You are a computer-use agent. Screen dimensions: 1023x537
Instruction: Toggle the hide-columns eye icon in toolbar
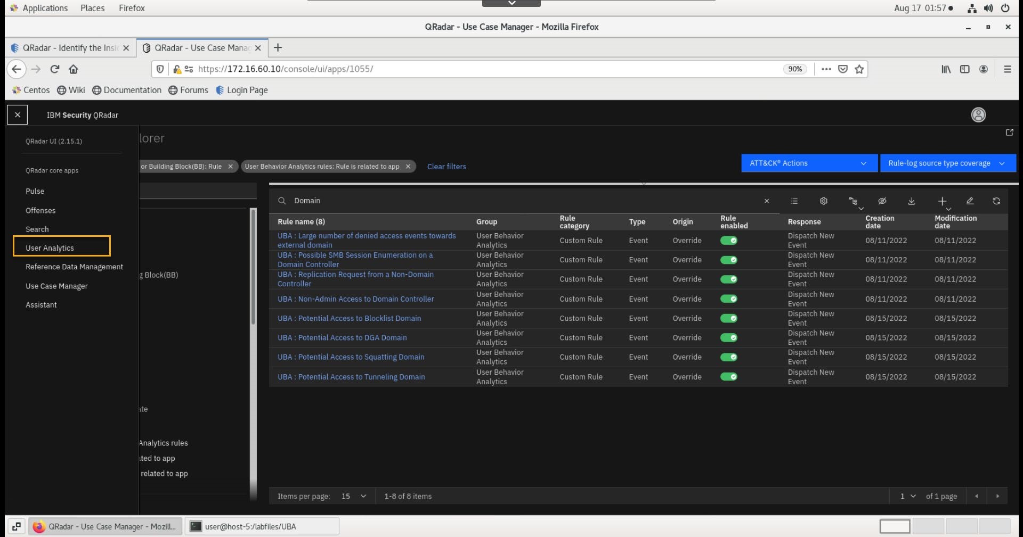[x=882, y=201]
